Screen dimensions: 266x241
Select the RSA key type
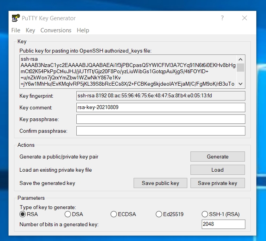click(x=28, y=214)
